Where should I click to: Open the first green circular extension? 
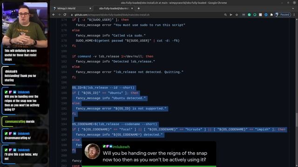coord(249,15)
